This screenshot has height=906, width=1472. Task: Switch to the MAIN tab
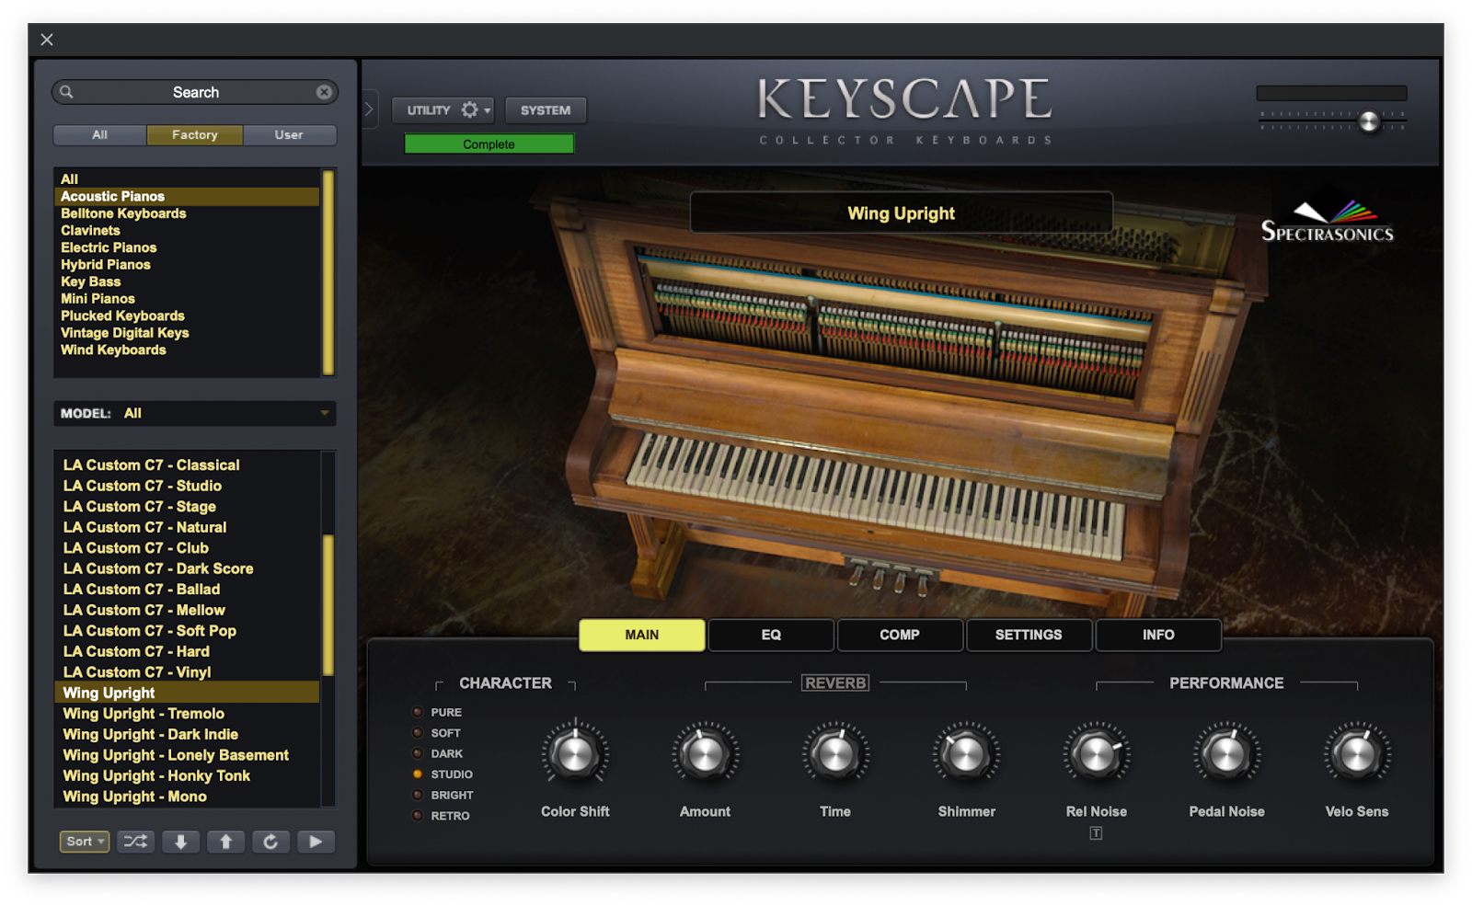coord(642,635)
